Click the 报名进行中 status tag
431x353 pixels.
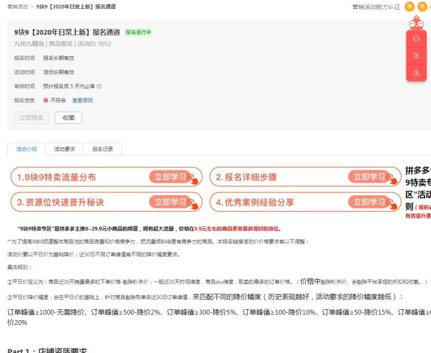pos(138,32)
